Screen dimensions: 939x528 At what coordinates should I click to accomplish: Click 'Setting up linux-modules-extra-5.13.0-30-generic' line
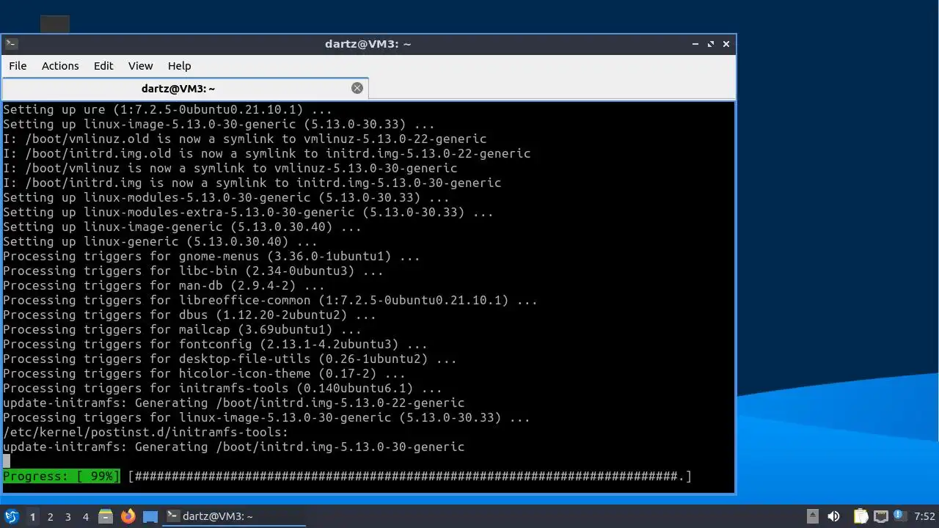pyautogui.click(x=248, y=213)
